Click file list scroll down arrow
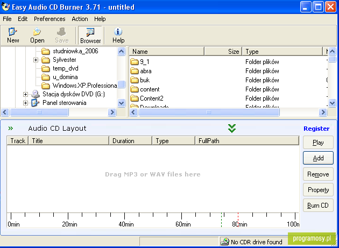 [332, 103]
